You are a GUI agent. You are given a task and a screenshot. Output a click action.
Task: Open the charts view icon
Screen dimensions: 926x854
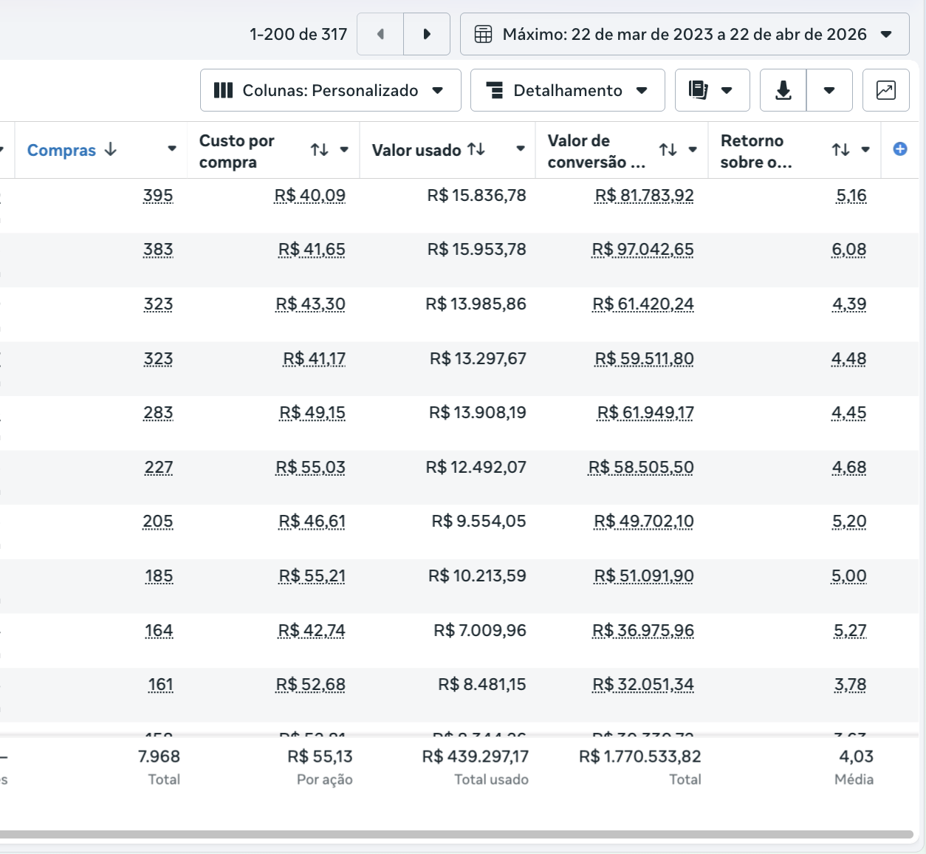tap(885, 90)
